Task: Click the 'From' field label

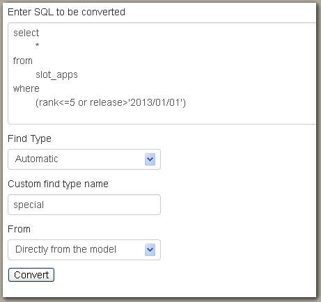Action: click(19, 229)
